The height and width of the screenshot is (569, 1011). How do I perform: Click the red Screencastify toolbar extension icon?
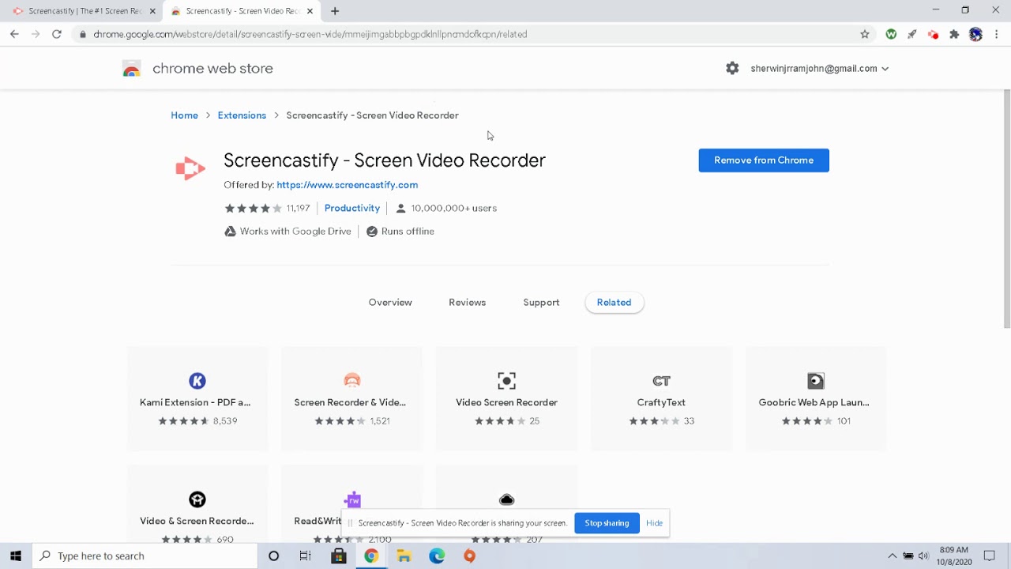[933, 34]
